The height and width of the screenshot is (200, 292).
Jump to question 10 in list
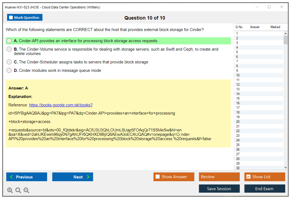pyautogui.click(x=238, y=75)
